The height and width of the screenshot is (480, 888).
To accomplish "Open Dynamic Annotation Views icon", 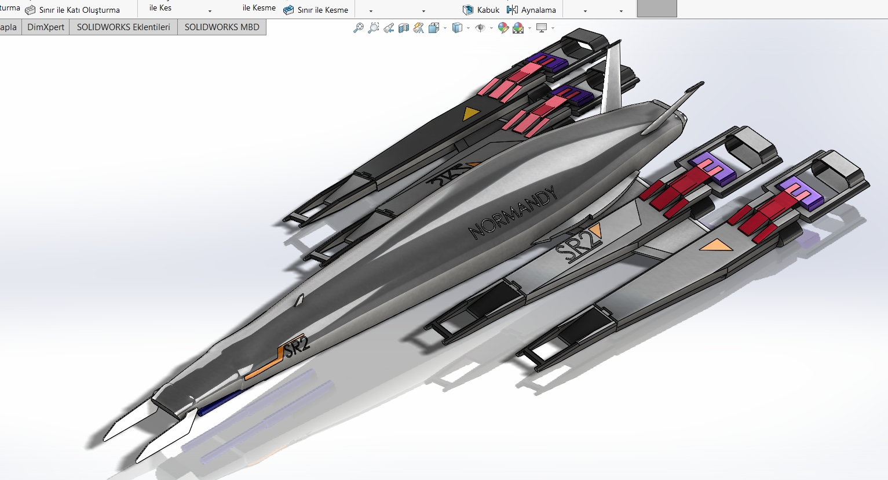I will click(x=419, y=28).
